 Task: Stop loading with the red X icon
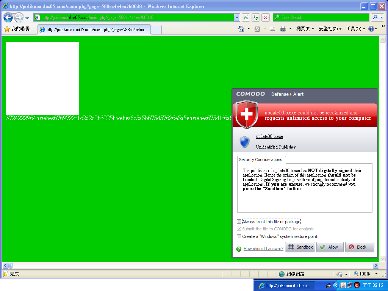(266, 17)
